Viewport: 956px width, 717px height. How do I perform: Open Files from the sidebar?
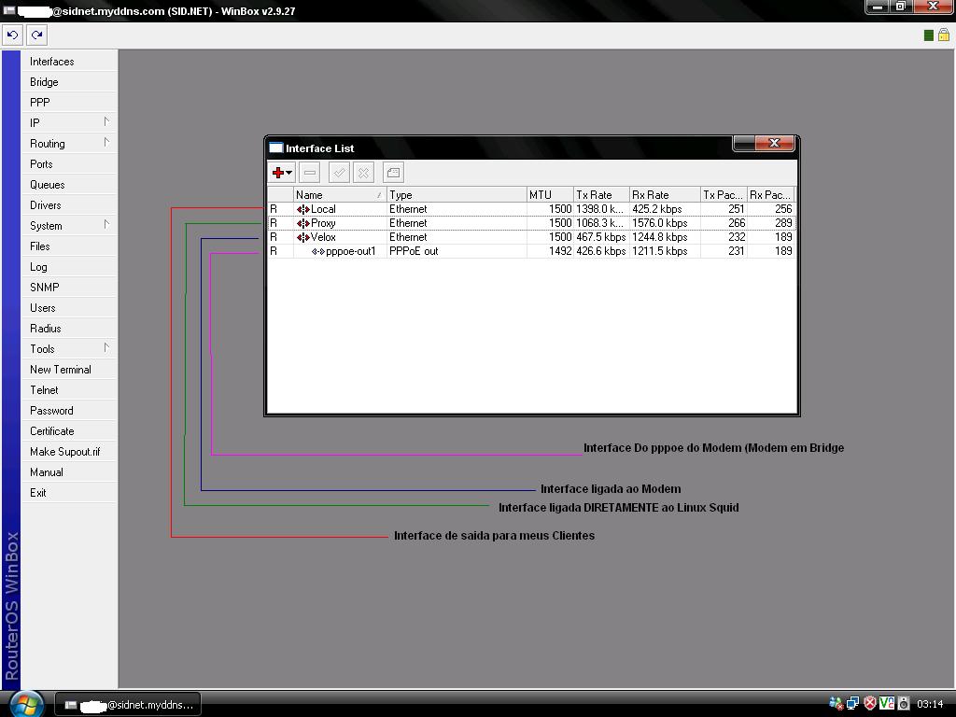[x=68, y=246]
